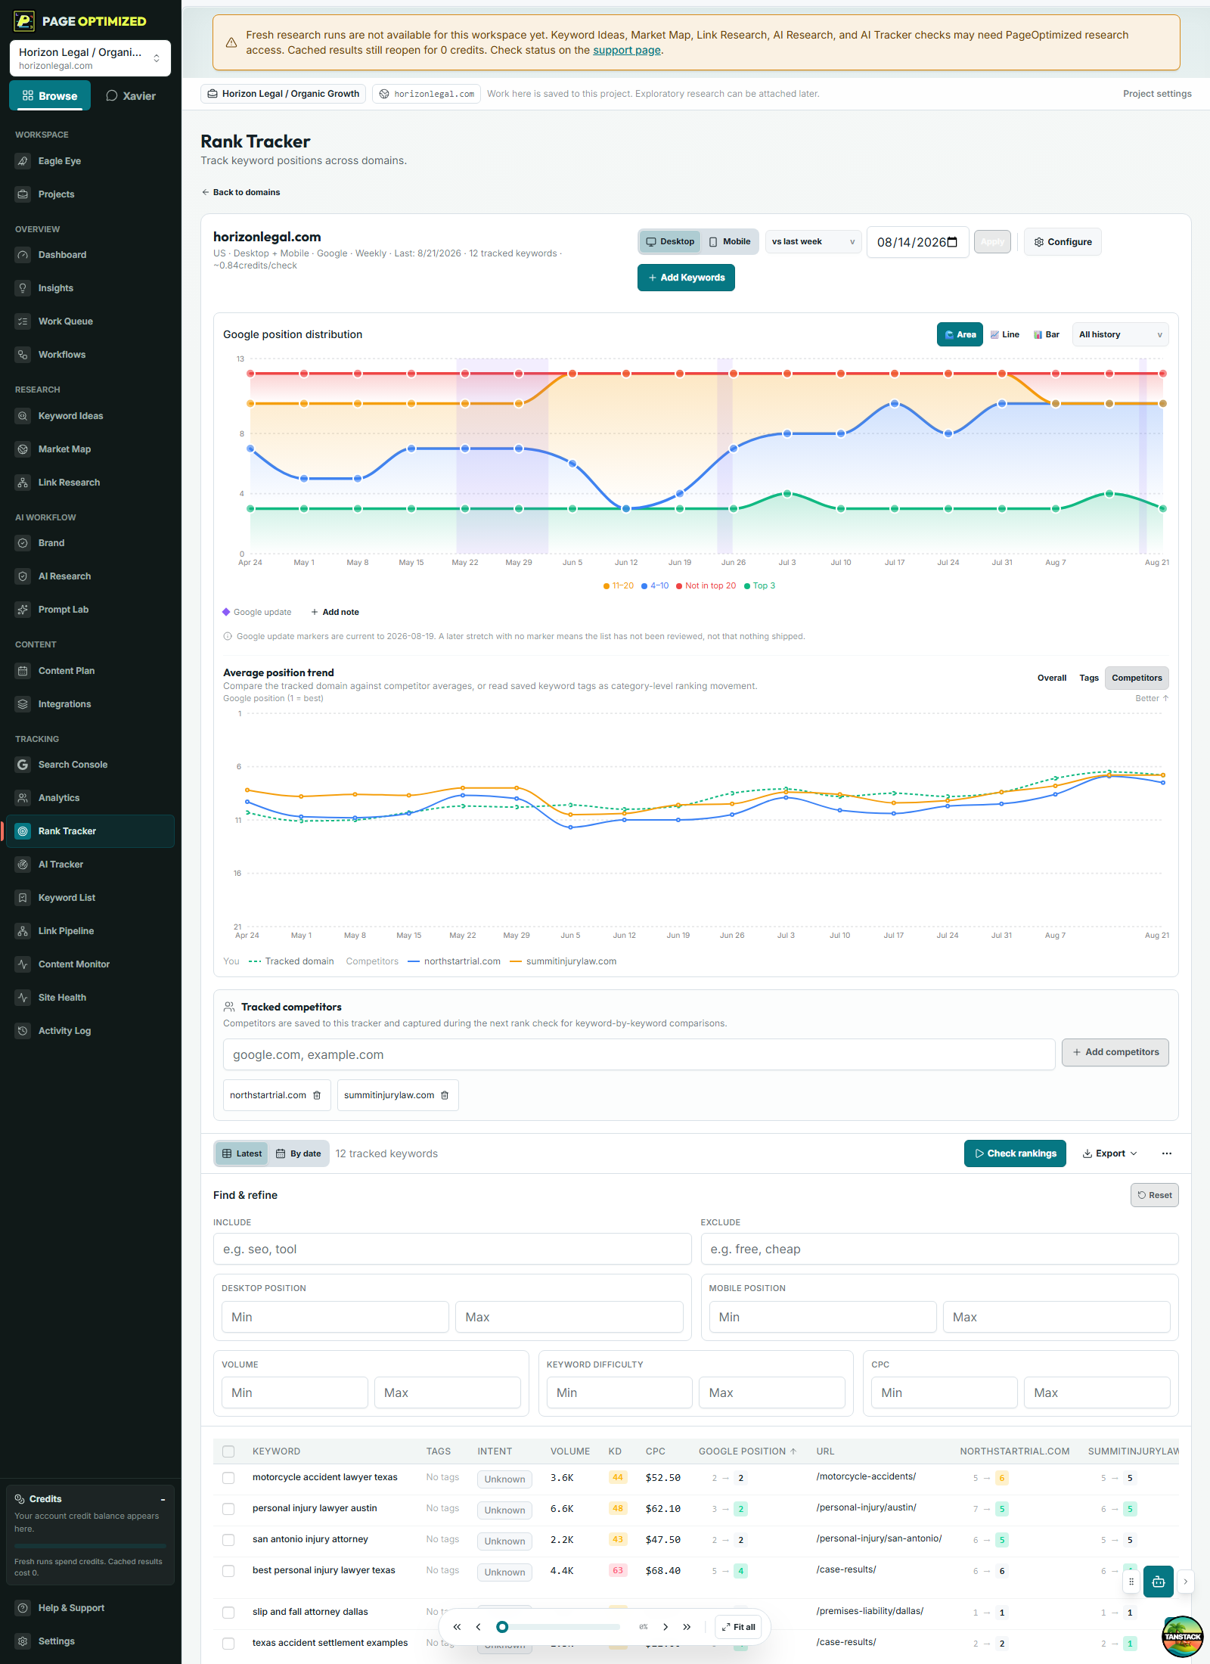Select the Desktop device toggle
The height and width of the screenshot is (1664, 1210).
pos(670,242)
